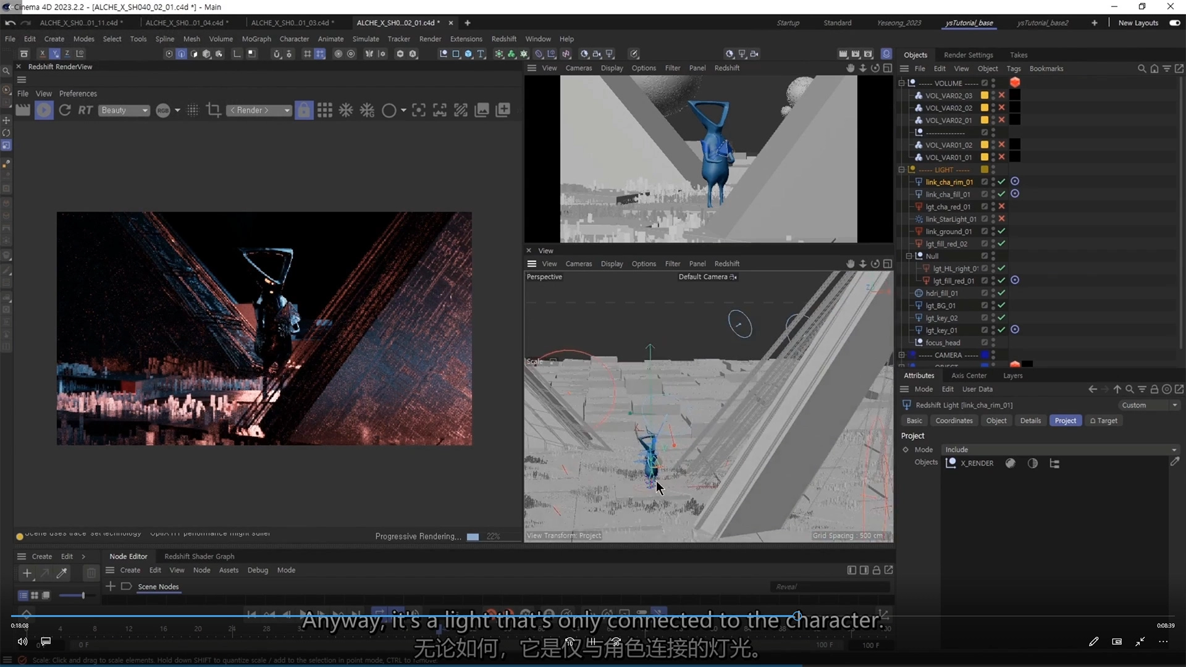Toggle the RT real-time render mode

point(85,111)
